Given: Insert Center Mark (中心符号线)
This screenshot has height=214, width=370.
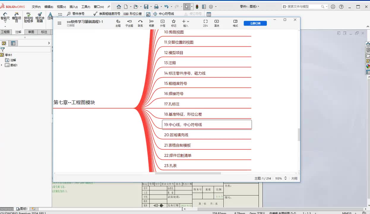Looking at the screenshot, I should coord(163,14).
